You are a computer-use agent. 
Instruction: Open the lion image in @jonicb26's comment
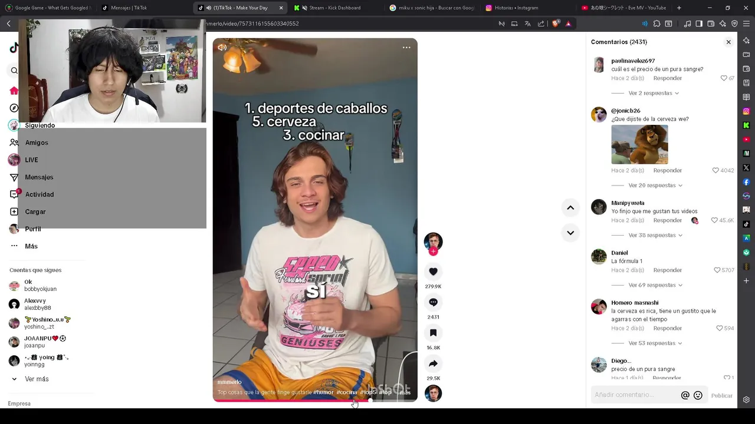point(639,144)
